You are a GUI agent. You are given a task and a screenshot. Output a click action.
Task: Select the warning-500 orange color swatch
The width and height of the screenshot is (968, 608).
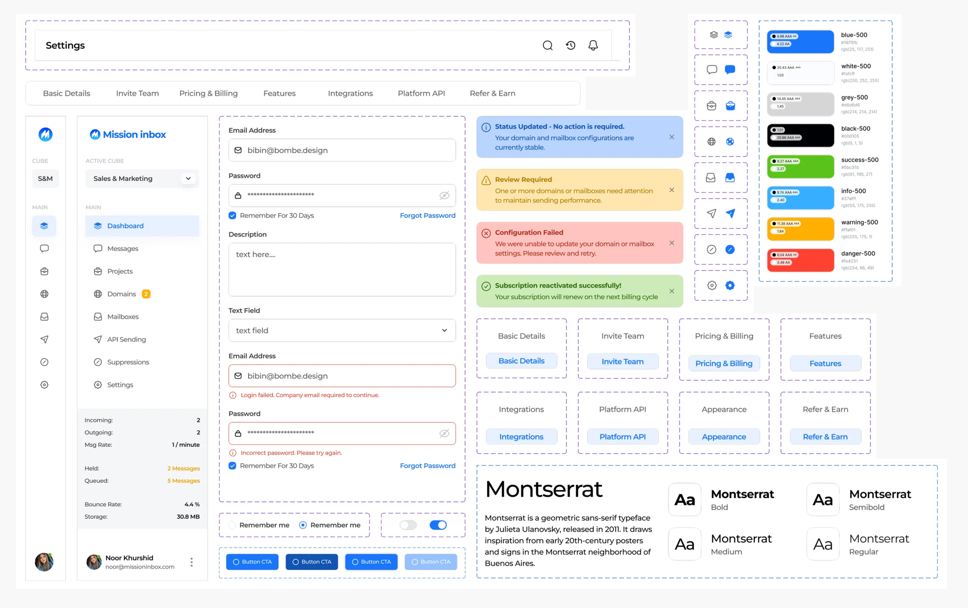800,229
